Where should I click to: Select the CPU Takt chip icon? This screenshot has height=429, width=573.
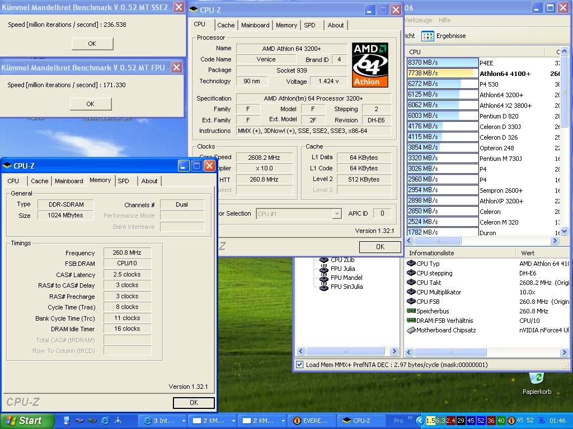[411, 282]
